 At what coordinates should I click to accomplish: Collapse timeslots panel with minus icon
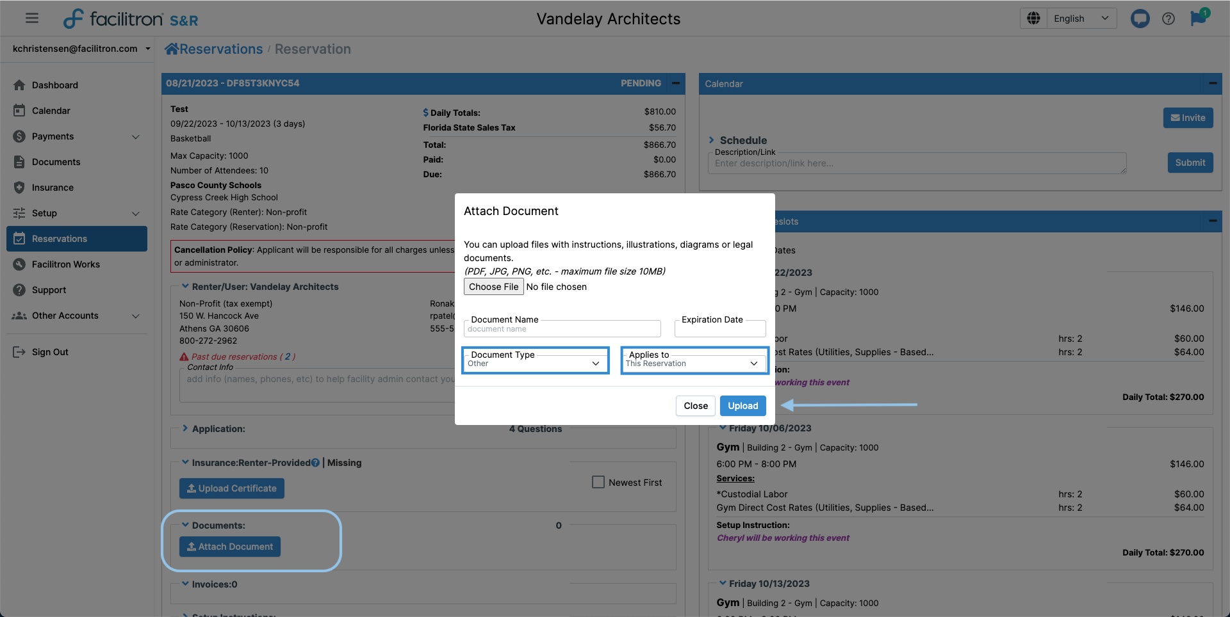point(1213,221)
